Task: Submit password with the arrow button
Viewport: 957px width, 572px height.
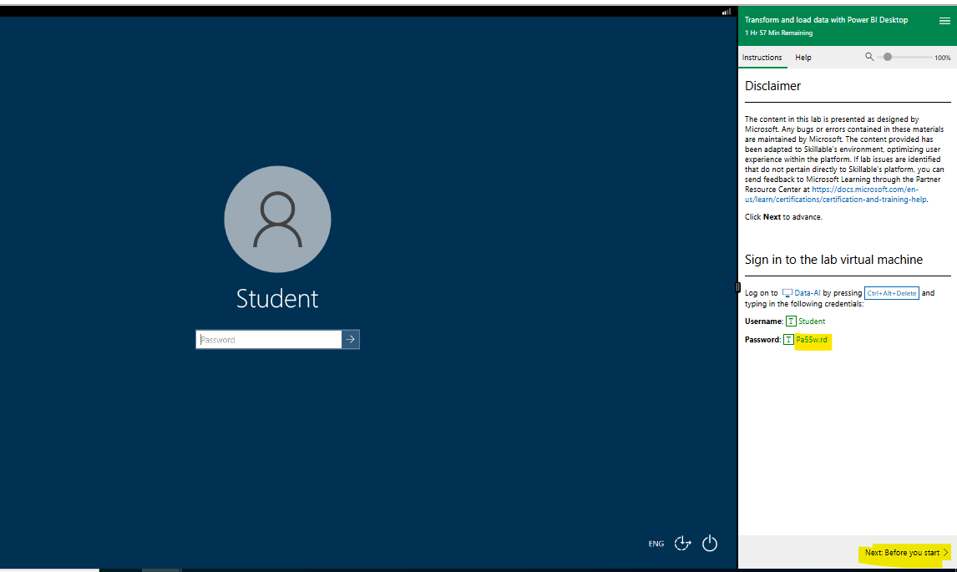Action: coord(351,339)
